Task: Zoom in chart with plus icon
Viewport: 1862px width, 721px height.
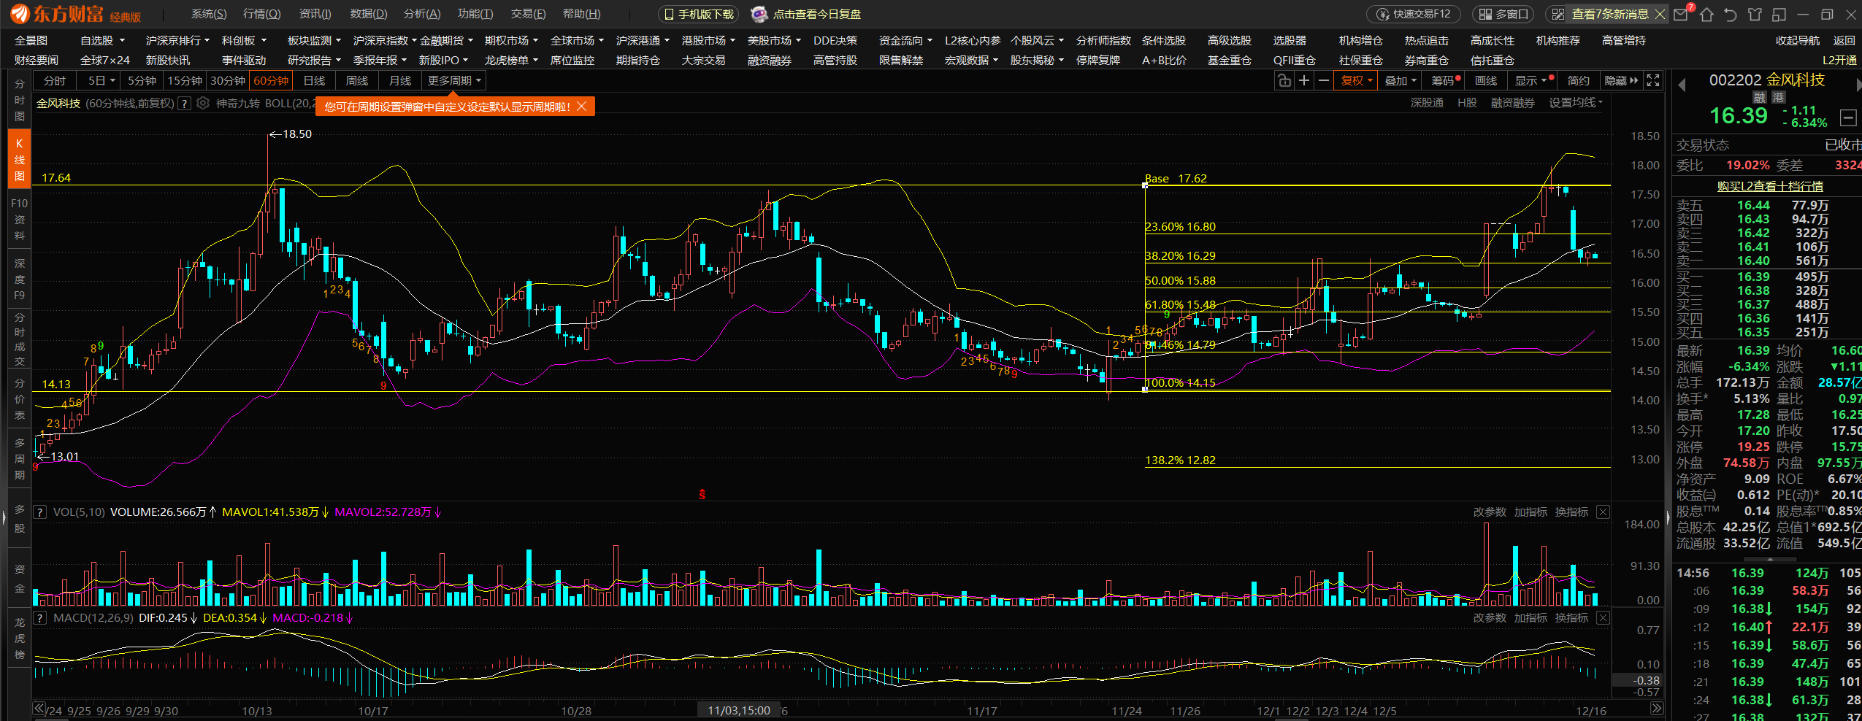Action: pos(1304,80)
